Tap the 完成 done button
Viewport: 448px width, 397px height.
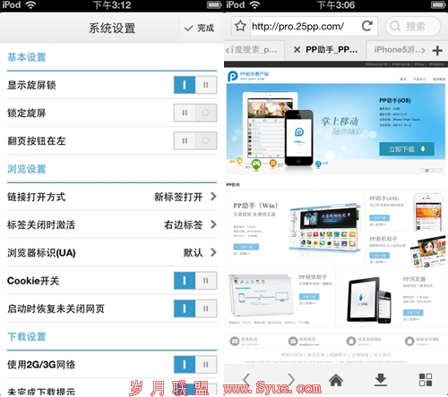click(x=199, y=29)
